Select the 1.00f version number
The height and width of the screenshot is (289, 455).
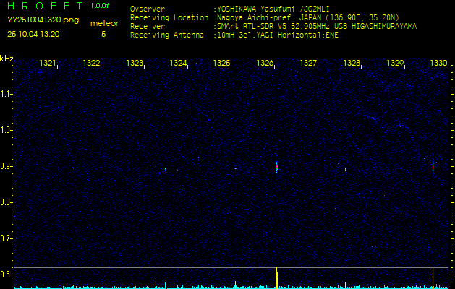tap(100, 6)
